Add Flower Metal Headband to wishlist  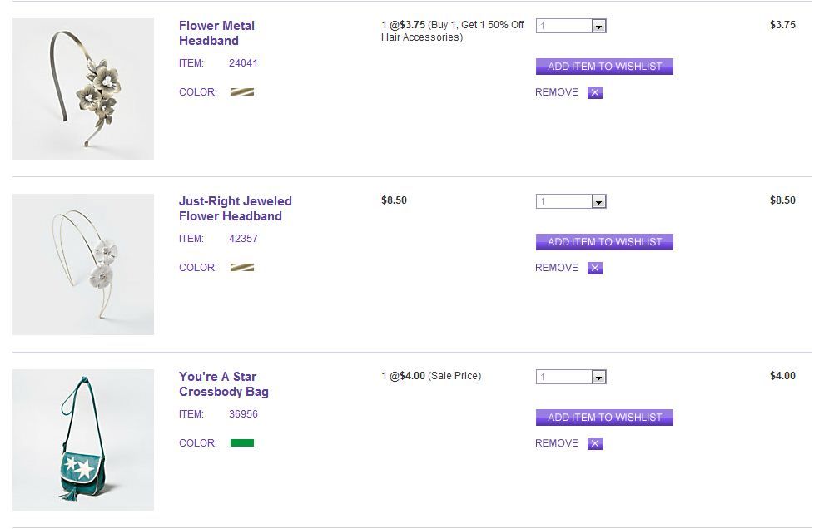click(x=604, y=67)
